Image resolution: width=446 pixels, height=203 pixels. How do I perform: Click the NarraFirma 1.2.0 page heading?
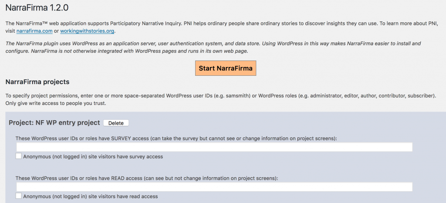[37, 8]
